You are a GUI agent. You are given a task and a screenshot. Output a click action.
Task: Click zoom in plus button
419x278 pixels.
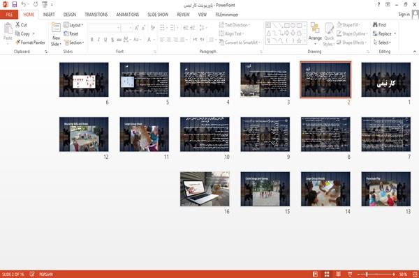pos(394,274)
